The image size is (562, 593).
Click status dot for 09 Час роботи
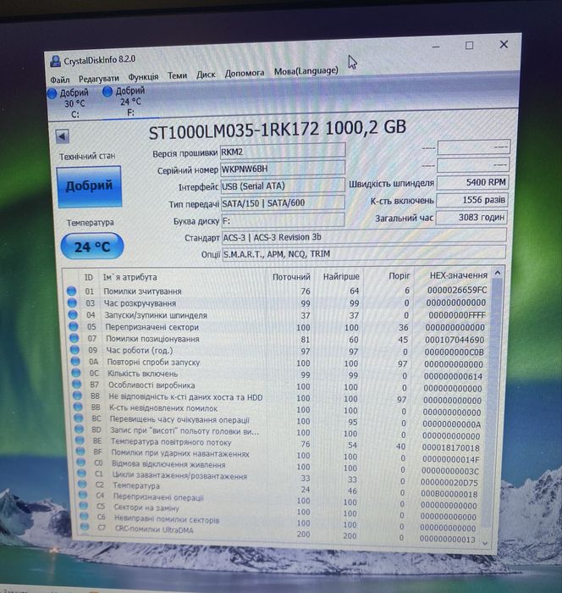75,350
